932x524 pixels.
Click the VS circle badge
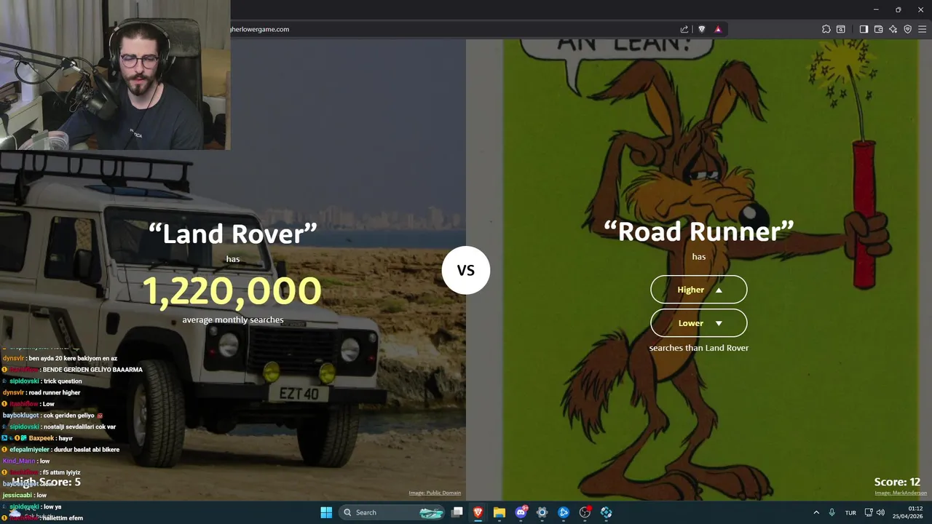click(x=466, y=270)
